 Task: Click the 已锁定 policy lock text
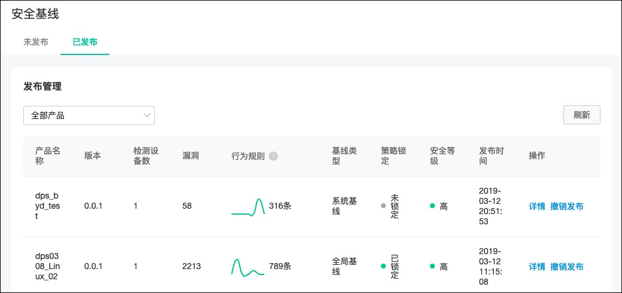[395, 267]
